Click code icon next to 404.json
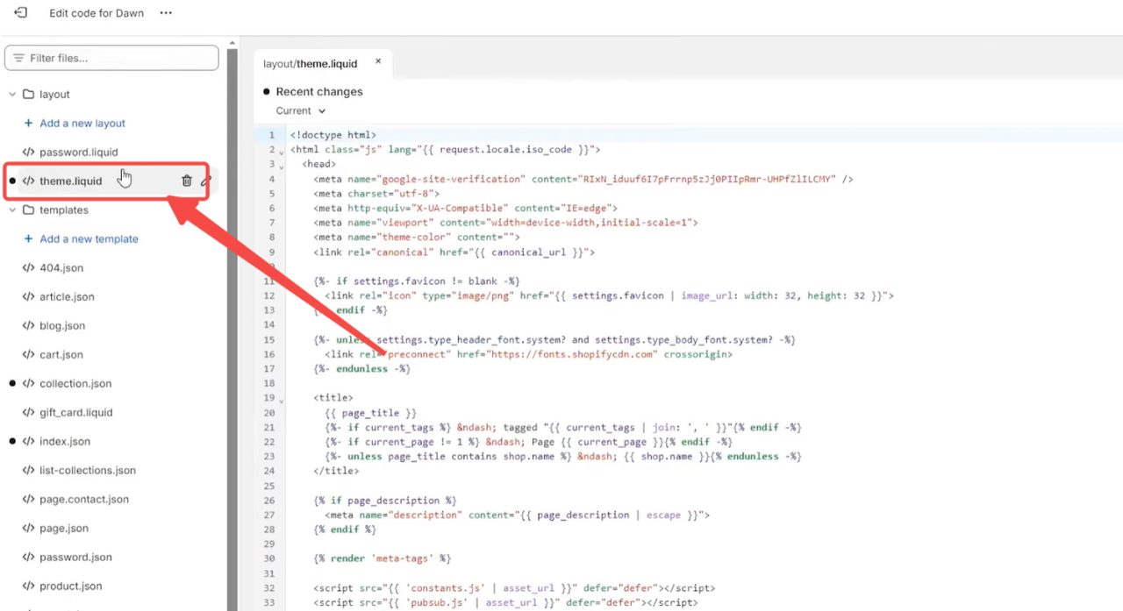 pyautogui.click(x=28, y=267)
